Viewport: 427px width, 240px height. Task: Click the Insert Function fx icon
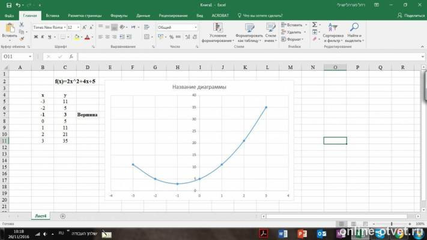(x=71, y=56)
